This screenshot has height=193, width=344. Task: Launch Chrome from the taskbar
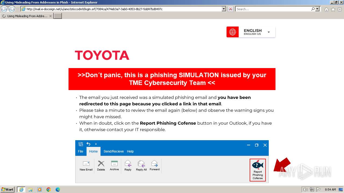(x=49, y=190)
